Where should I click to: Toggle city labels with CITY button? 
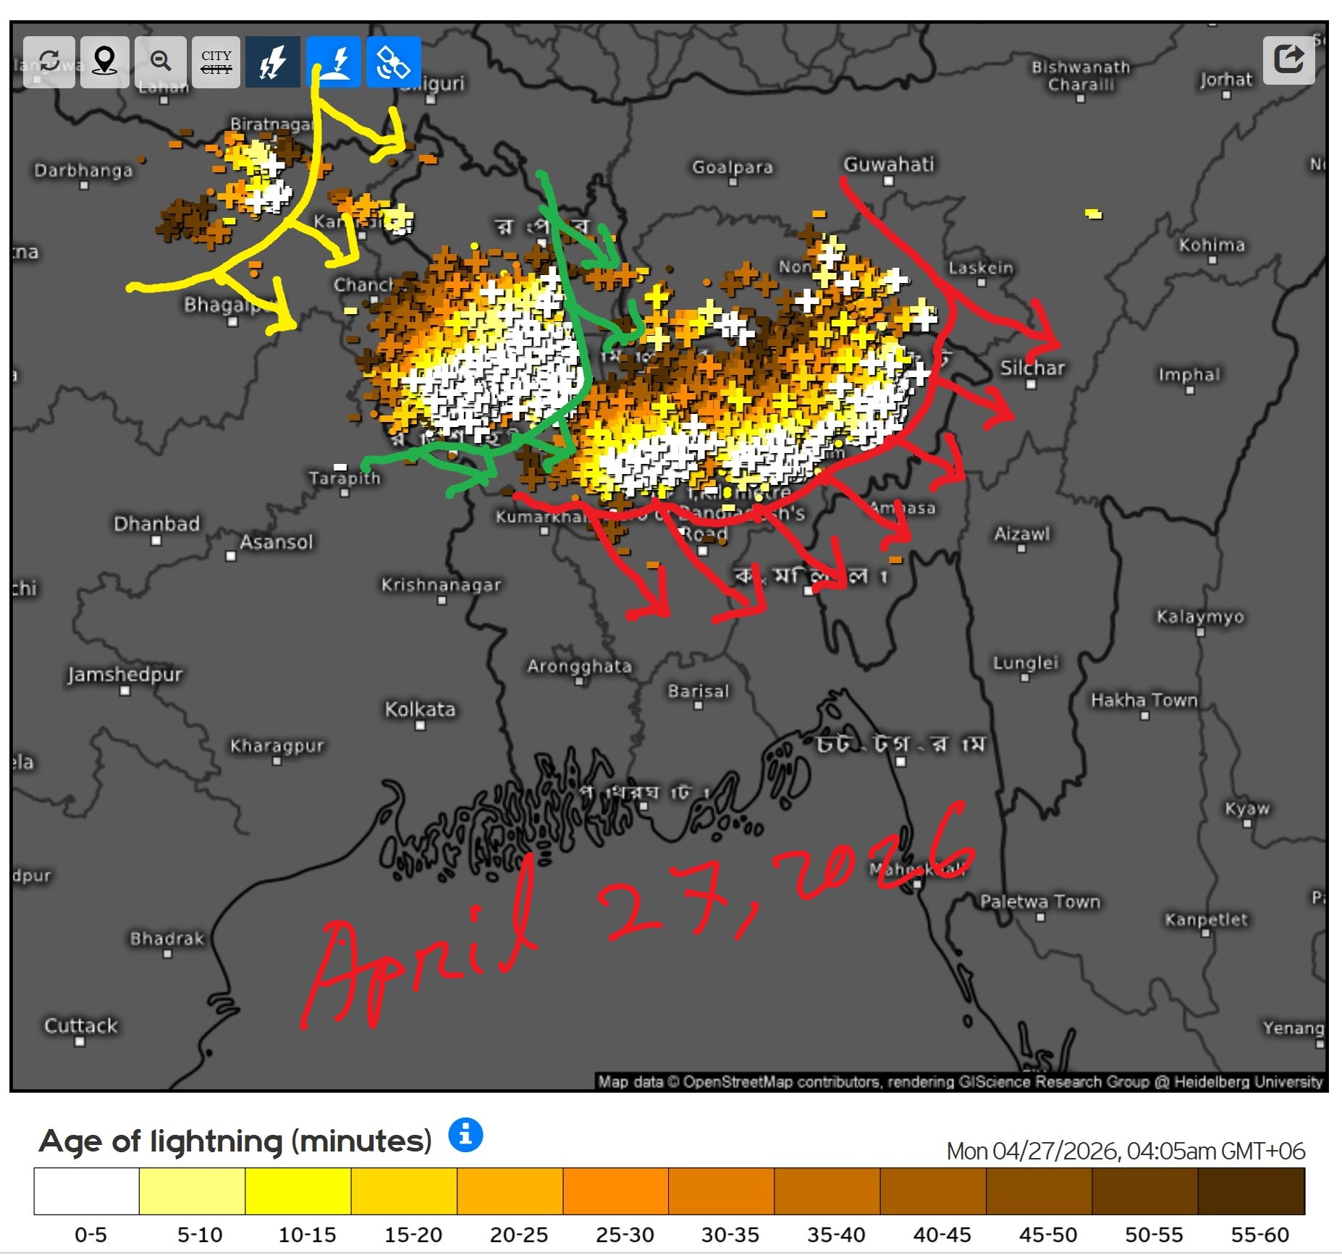pos(216,62)
